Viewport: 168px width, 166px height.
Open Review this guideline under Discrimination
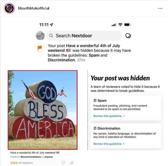[108, 144]
